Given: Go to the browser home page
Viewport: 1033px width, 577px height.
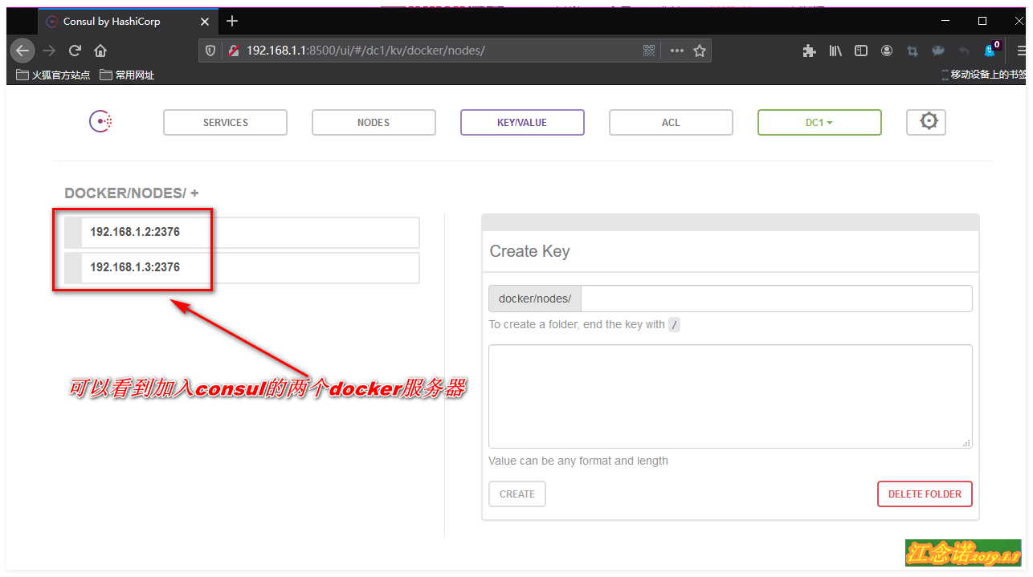Looking at the screenshot, I should (x=100, y=51).
